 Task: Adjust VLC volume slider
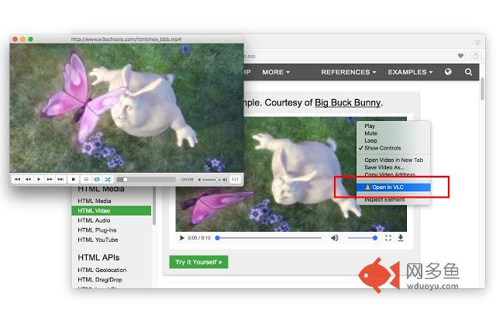point(210,180)
